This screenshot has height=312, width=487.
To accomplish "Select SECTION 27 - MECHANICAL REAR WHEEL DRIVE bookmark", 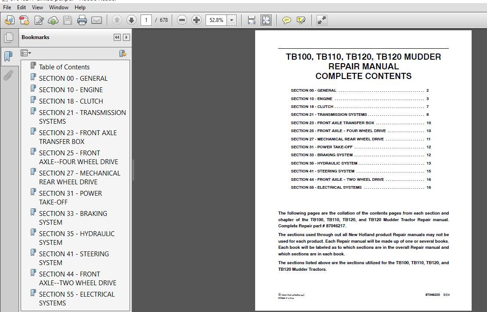I will pyautogui.click(x=79, y=178).
